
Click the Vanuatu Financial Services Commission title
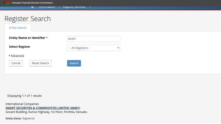coord(32,3)
